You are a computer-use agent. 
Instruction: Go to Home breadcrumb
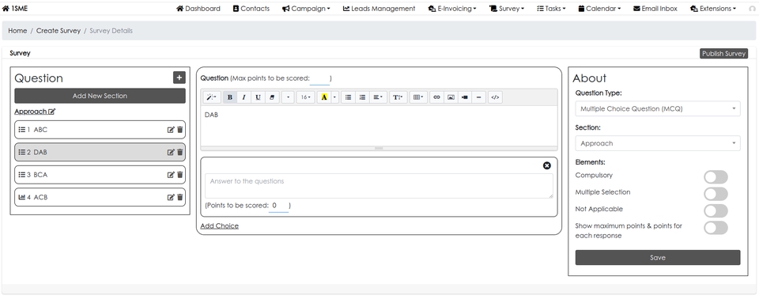coord(17,31)
